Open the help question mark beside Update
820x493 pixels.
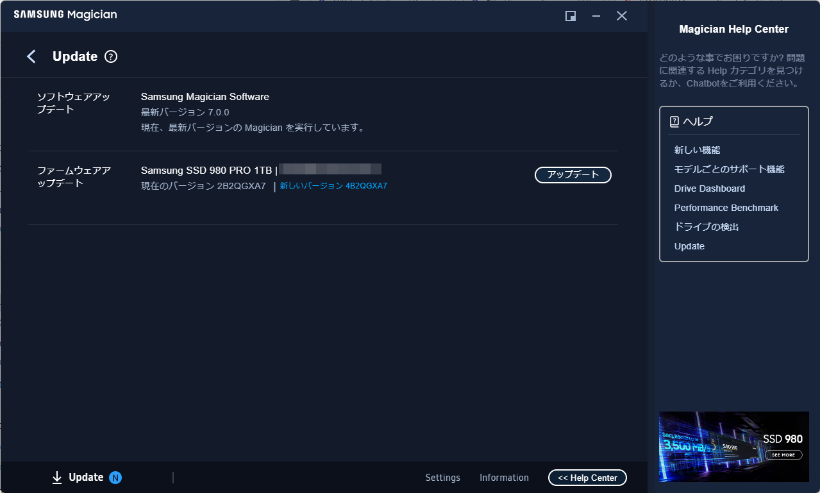click(x=111, y=56)
